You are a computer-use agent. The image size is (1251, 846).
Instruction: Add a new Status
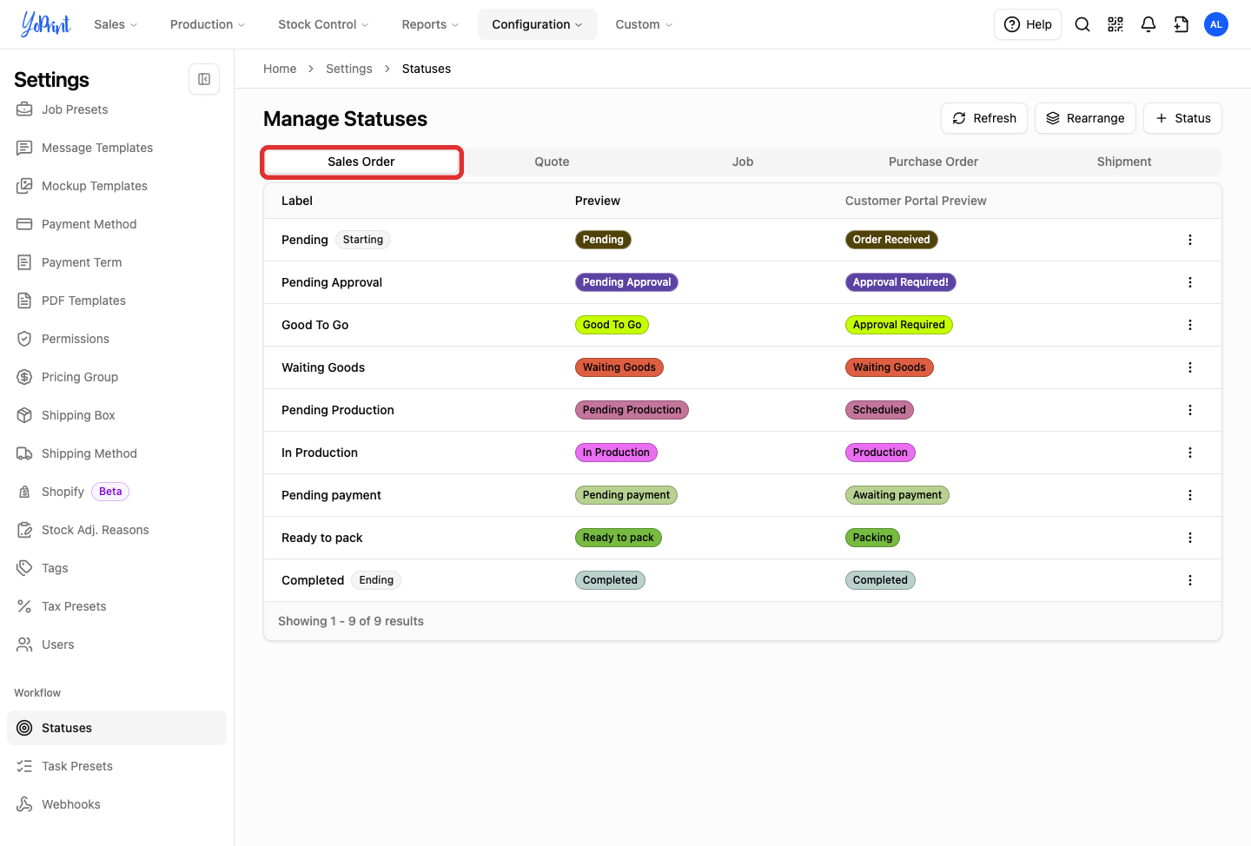[1182, 118]
